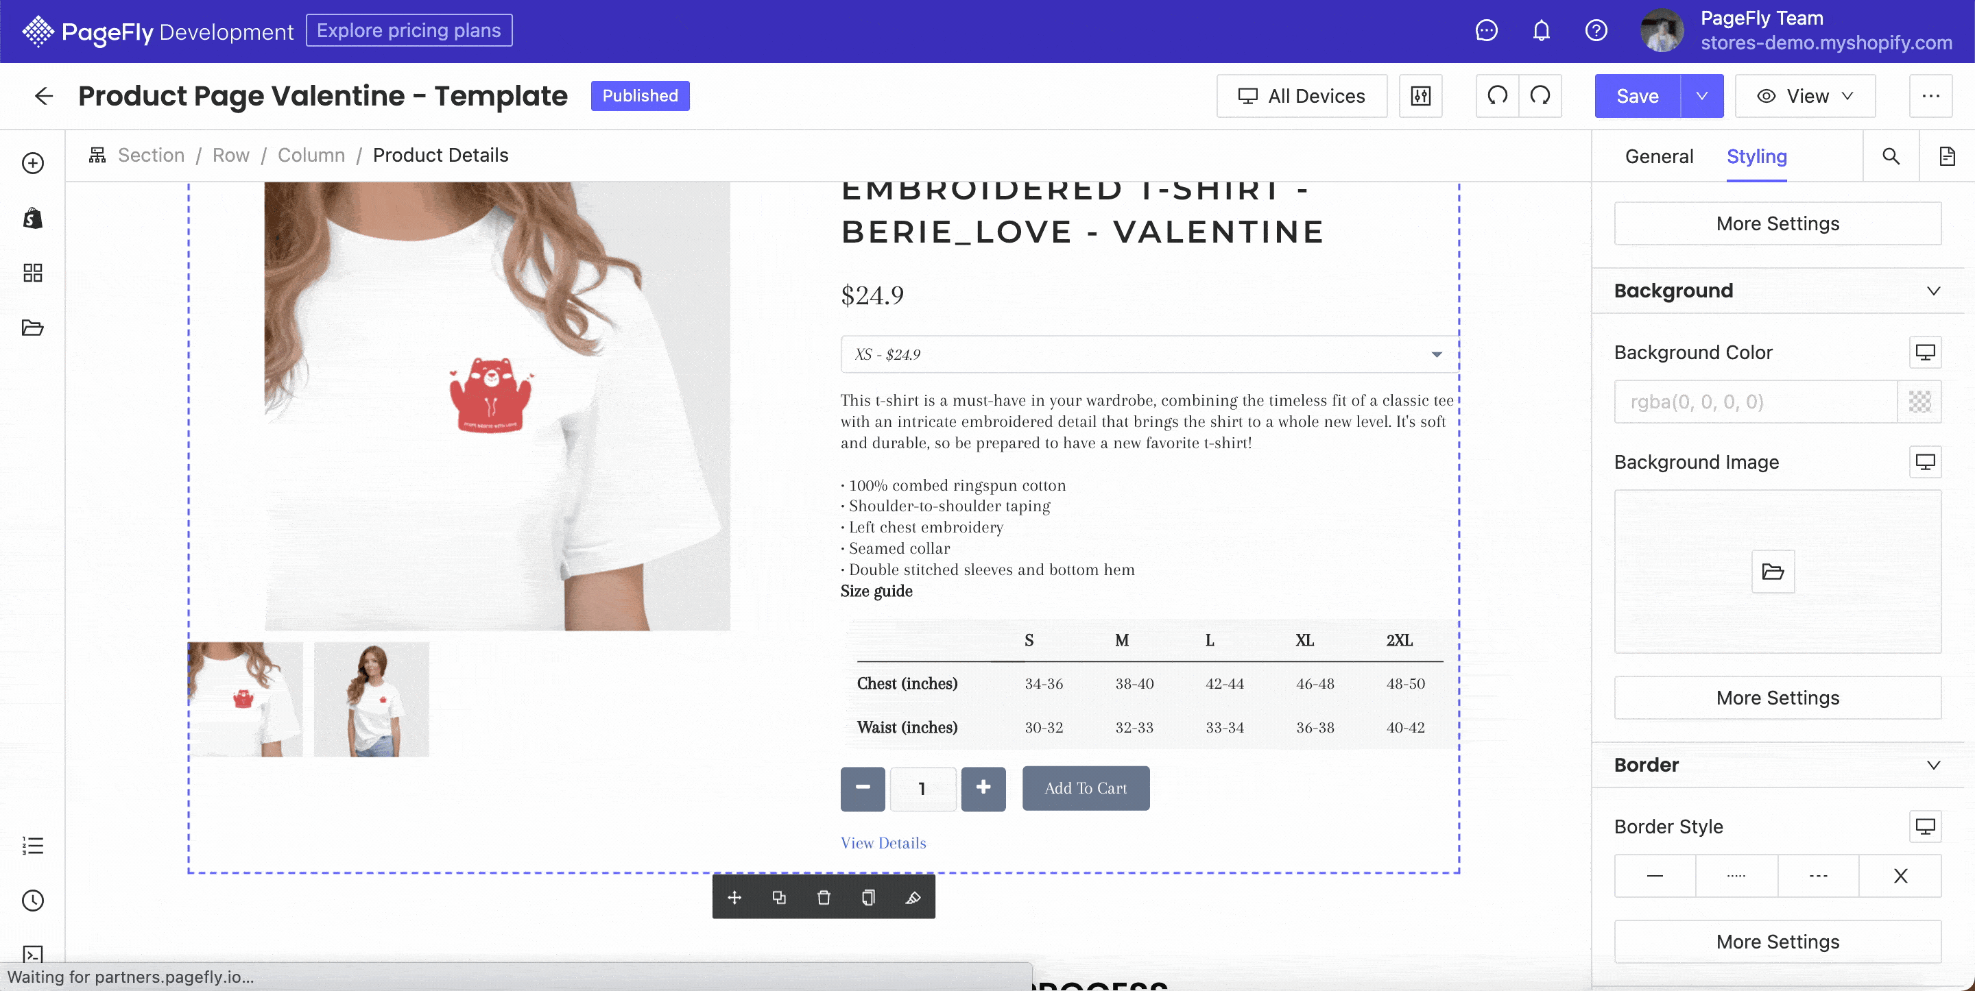Open the XS - $24.9 variant dropdown
This screenshot has width=1975, height=991.
1148,354
